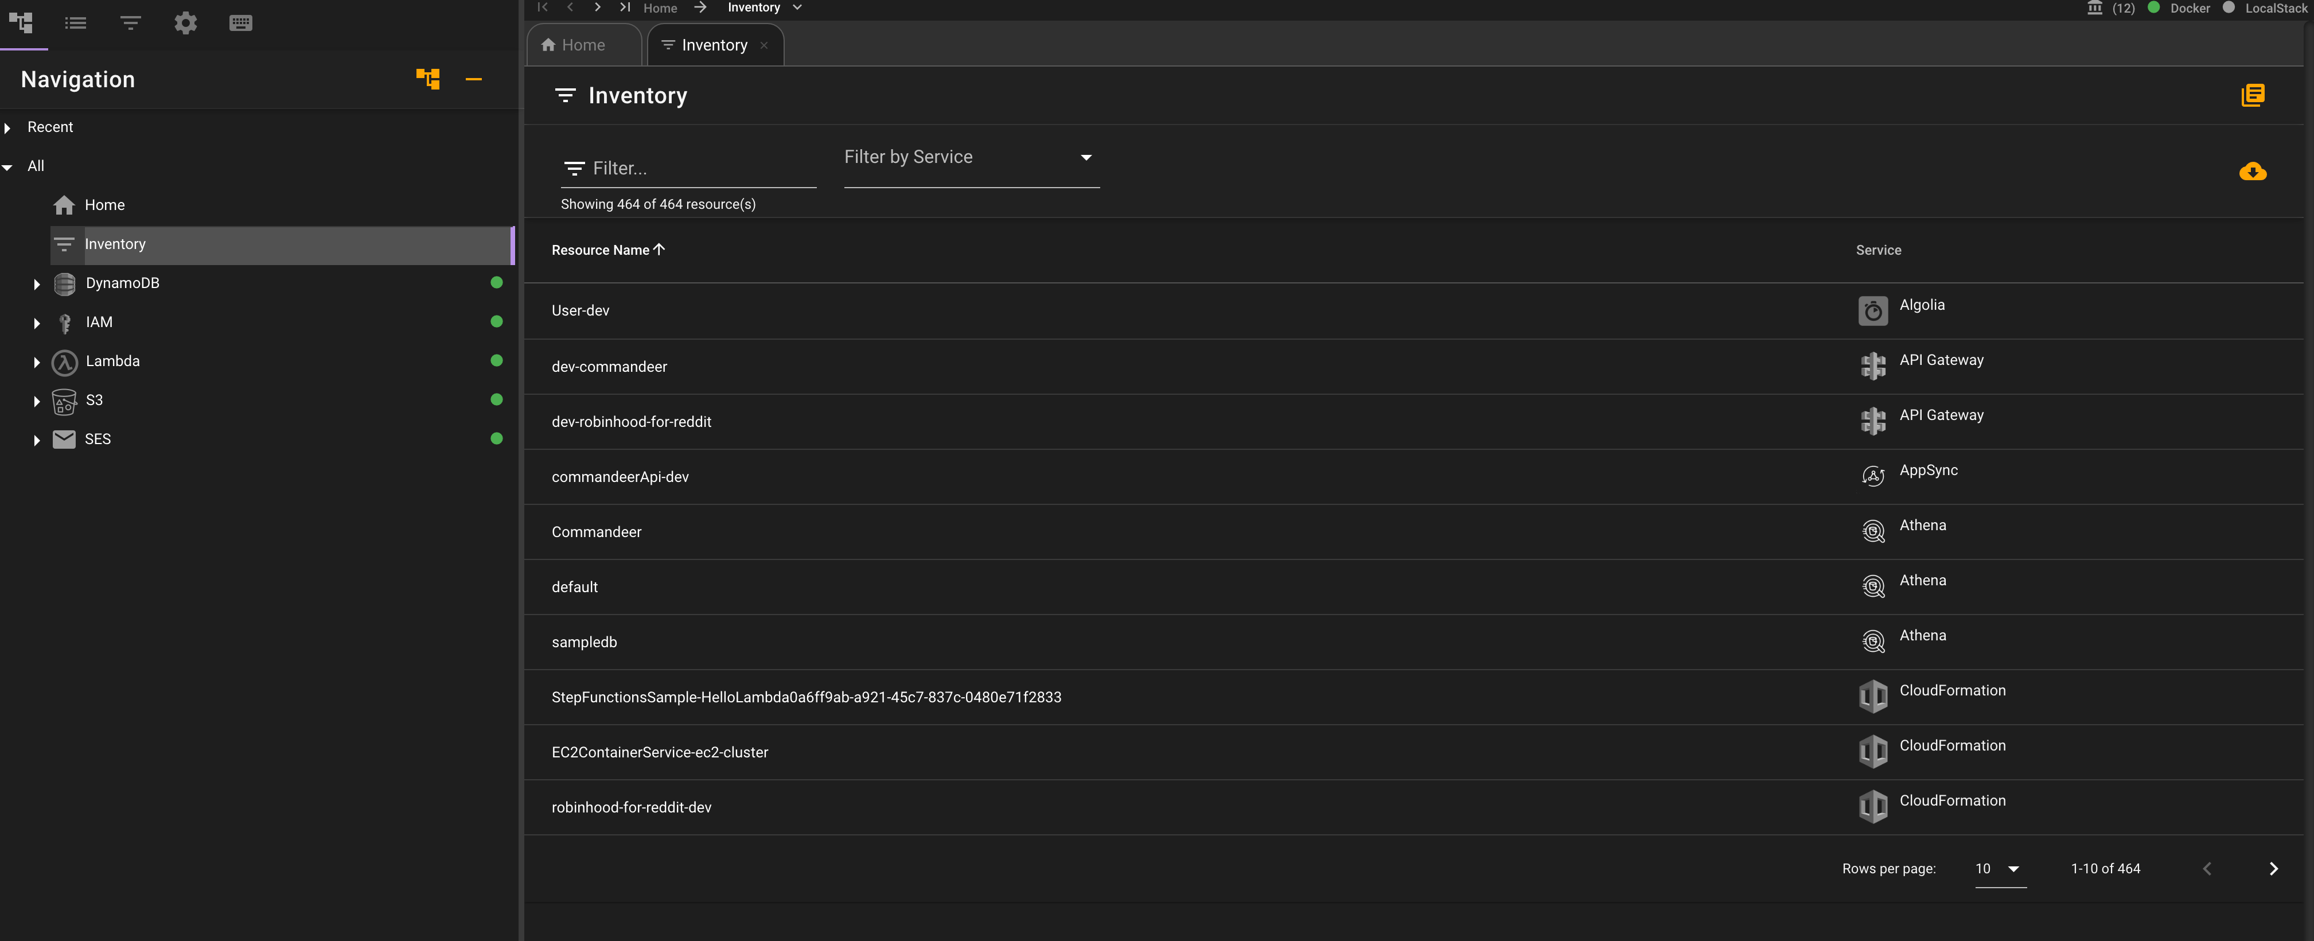Click the green status dot for S3

(497, 399)
